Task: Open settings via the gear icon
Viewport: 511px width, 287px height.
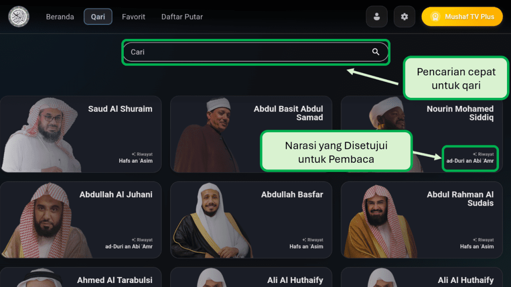Action: tap(404, 16)
